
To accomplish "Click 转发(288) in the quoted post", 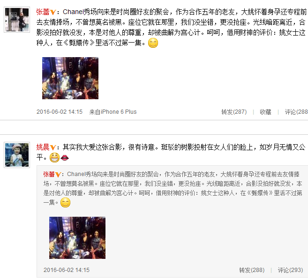I will click(x=252, y=270).
